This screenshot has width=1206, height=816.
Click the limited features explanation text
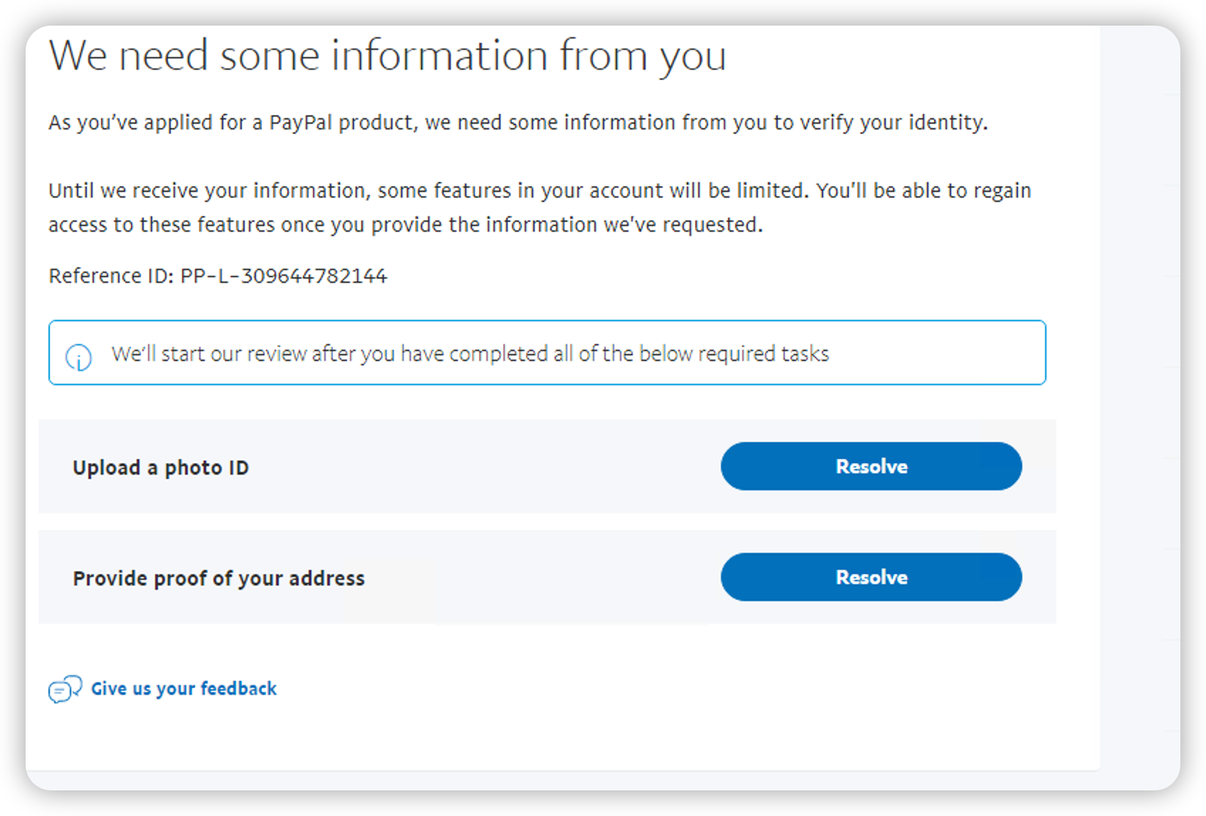tap(540, 207)
